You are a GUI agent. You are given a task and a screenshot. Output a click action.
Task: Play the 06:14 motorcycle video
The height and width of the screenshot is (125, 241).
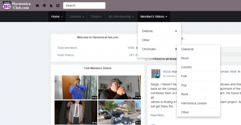pyautogui.click(x=120, y=112)
